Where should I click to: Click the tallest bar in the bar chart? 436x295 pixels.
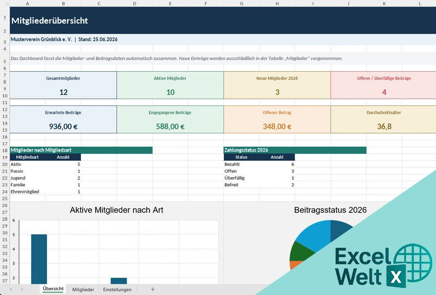click(x=39, y=259)
